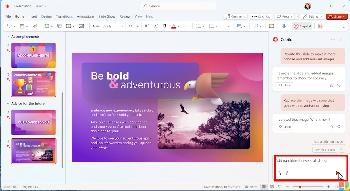Select slide 8 'Our advice to you' thumbnail
This screenshot has width=350, height=191.
coord(34,122)
